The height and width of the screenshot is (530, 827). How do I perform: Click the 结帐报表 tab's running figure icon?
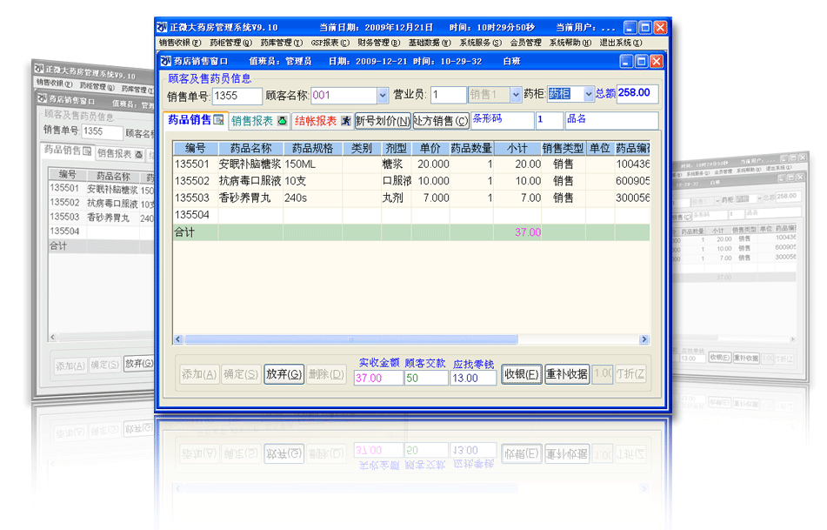pyautogui.click(x=345, y=121)
